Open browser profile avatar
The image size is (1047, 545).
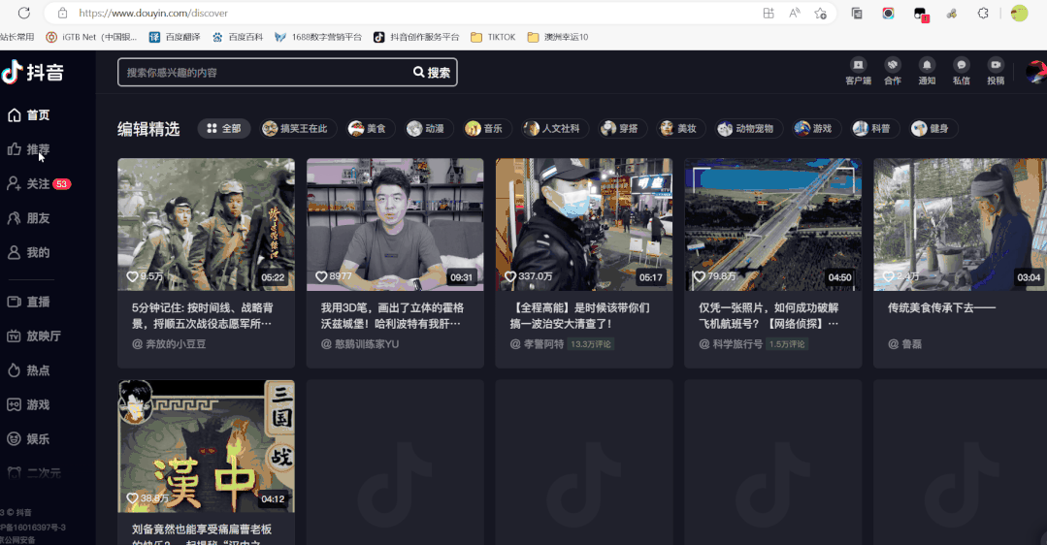pyautogui.click(x=1019, y=13)
